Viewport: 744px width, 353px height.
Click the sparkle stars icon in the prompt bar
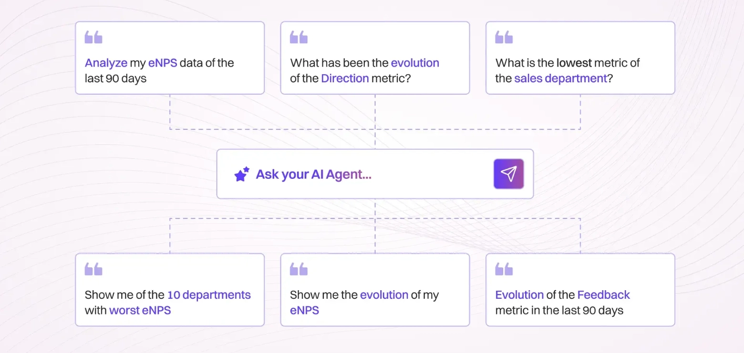[242, 174]
